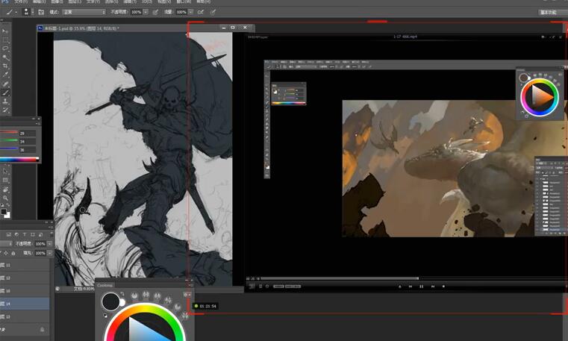The height and width of the screenshot is (341, 568).
Task: Open the tool preset picker arrow beside brush icon
Action: [16, 12]
